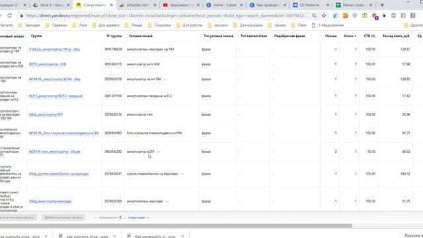423x238 pixels.
Task: Click expense value 345.02 cell
Action: coord(405,174)
